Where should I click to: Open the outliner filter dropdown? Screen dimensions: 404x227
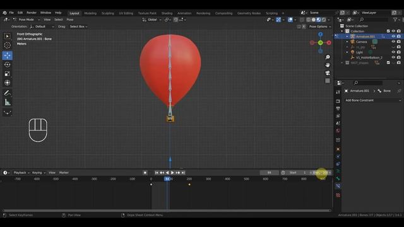(x=396, y=20)
